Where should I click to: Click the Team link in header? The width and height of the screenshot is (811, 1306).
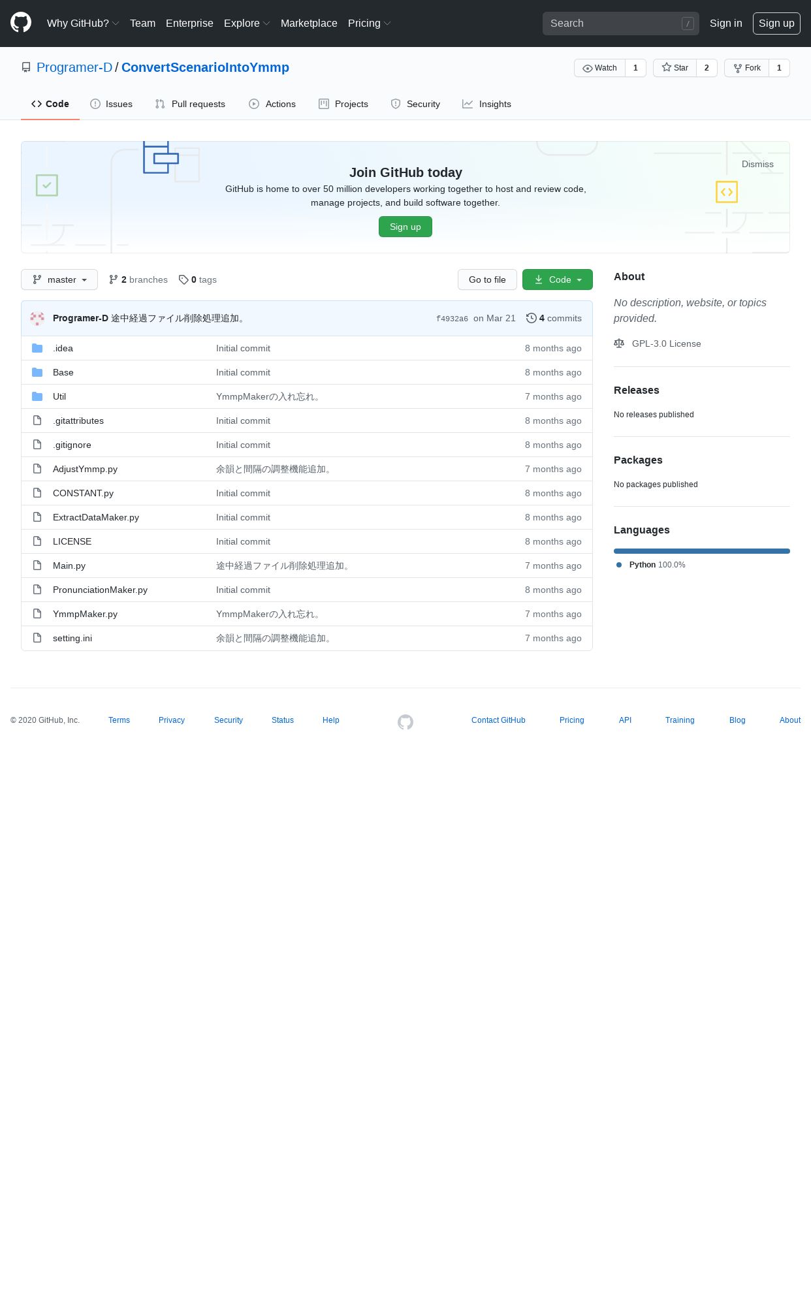click(142, 24)
